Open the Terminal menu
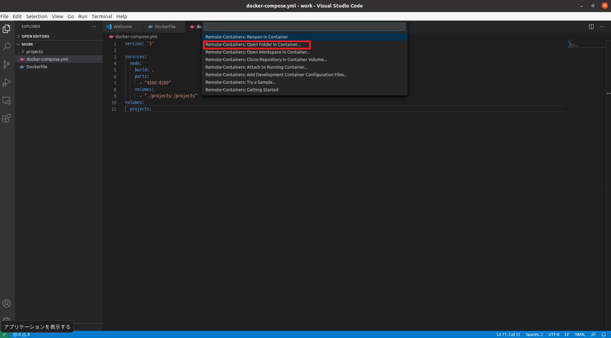611x338 pixels. click(x=102, y=16)
